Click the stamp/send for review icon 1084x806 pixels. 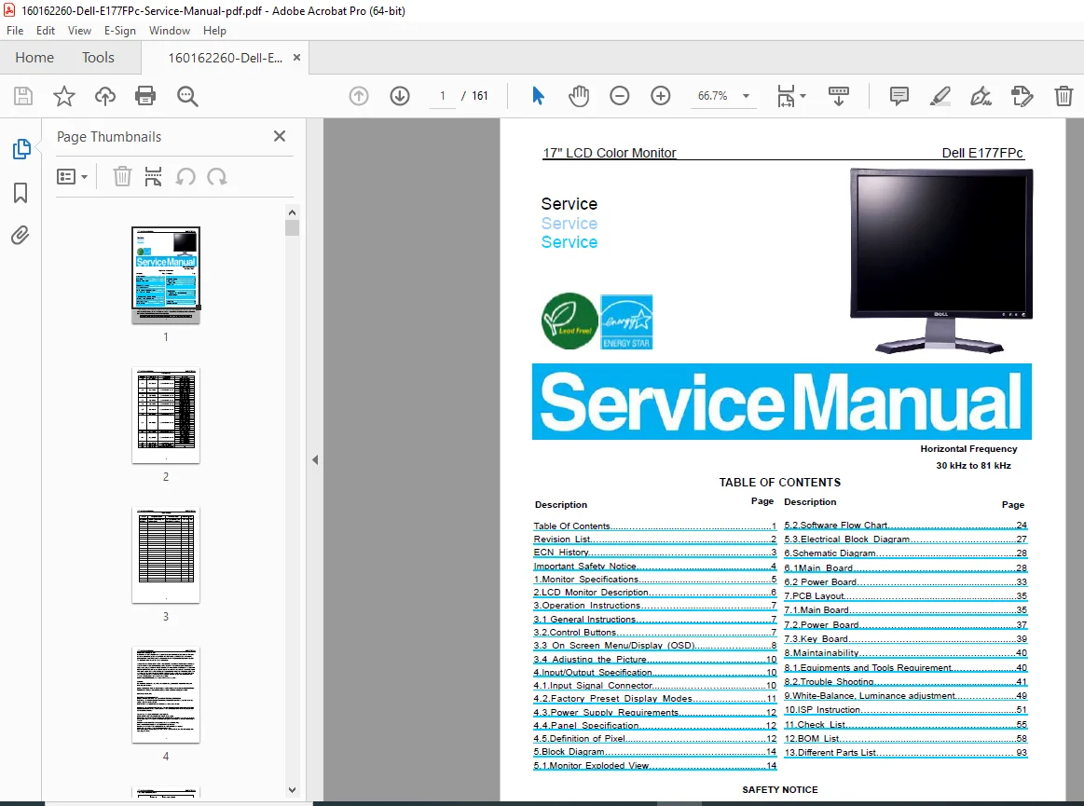coord(1022,96)
